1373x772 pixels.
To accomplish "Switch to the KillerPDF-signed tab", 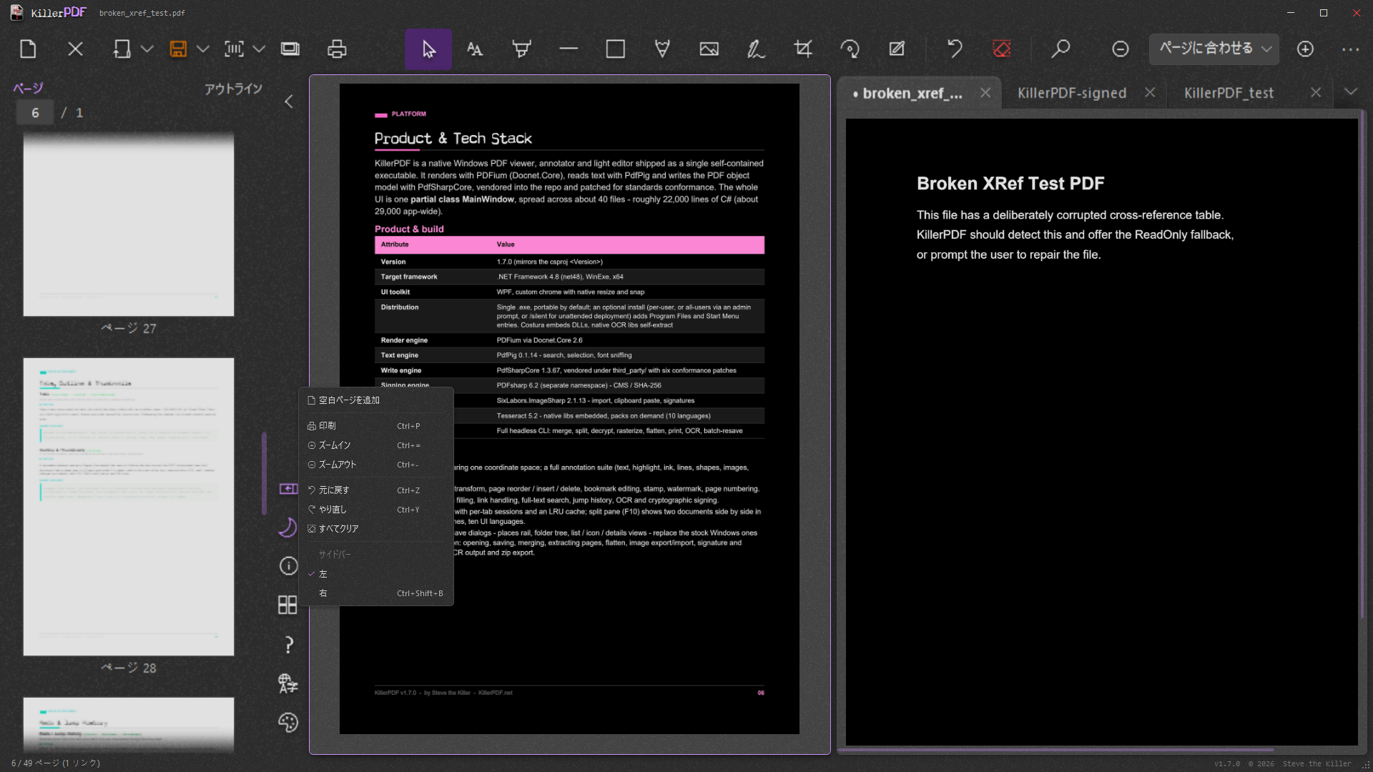I will (x=1072, y=94).
